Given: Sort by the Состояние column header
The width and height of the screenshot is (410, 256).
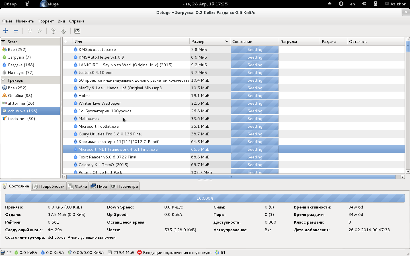Looking at the screenshot, I should [x=255, y=42].
